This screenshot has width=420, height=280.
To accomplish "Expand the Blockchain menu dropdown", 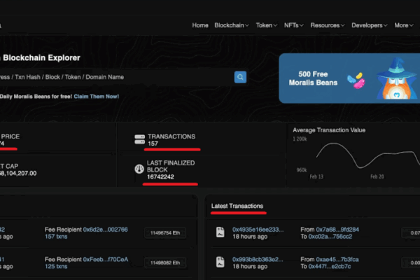I will [232, 25].
